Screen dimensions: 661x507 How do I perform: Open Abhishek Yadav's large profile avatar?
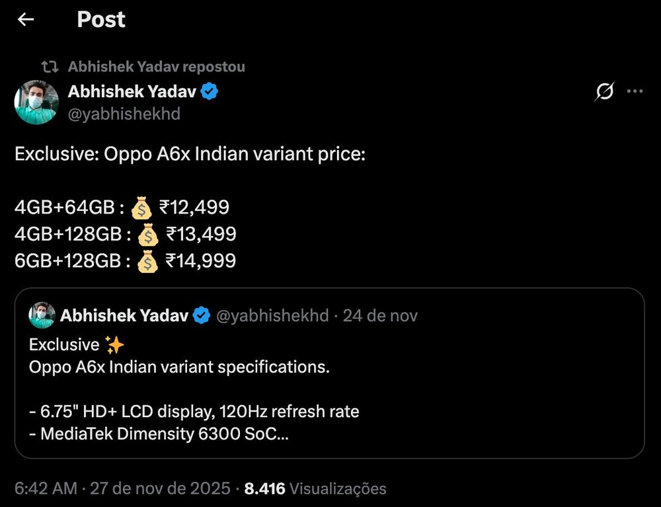[x=36, y=102]
